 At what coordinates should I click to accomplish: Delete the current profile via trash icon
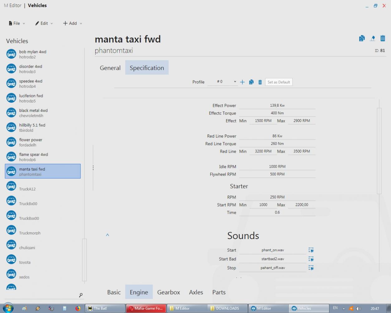click(x=260, y=82)
